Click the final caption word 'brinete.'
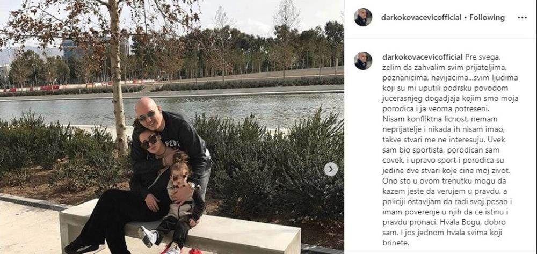537x254 pixels. click(395, 243)
